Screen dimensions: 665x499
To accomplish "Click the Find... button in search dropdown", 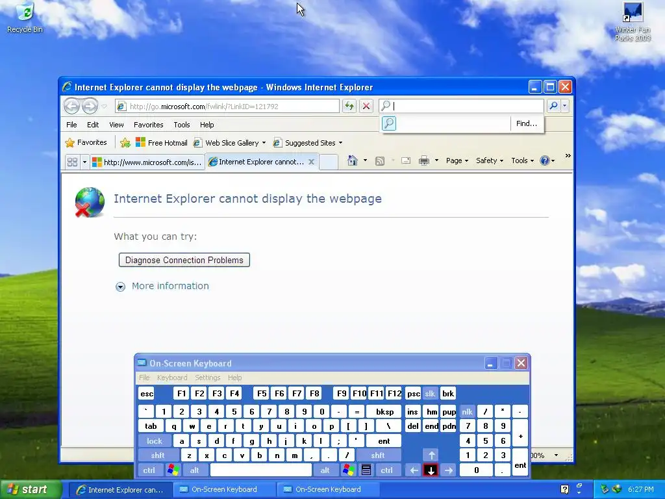I will click(x=526, y=123).
